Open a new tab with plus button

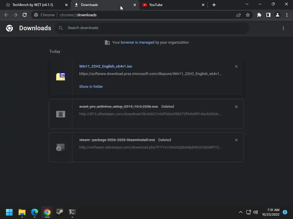point(214,5)
